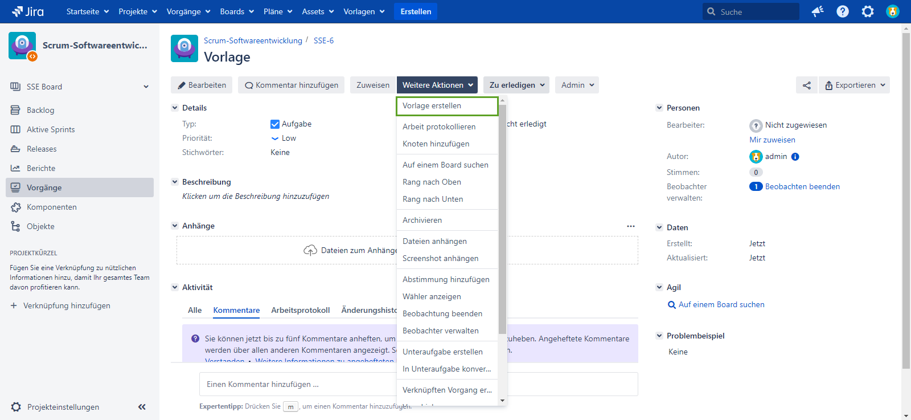Switch to the Arbeitsprotokoll tab
Image resolution: width=911 pixels, height=420 pixels.
(x=300, y=311)
